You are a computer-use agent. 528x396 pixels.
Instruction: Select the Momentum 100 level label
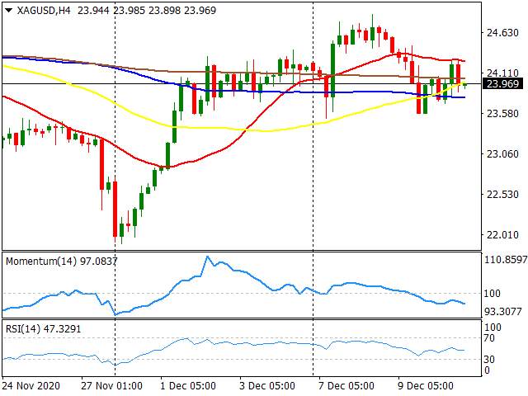coord(492,294)
